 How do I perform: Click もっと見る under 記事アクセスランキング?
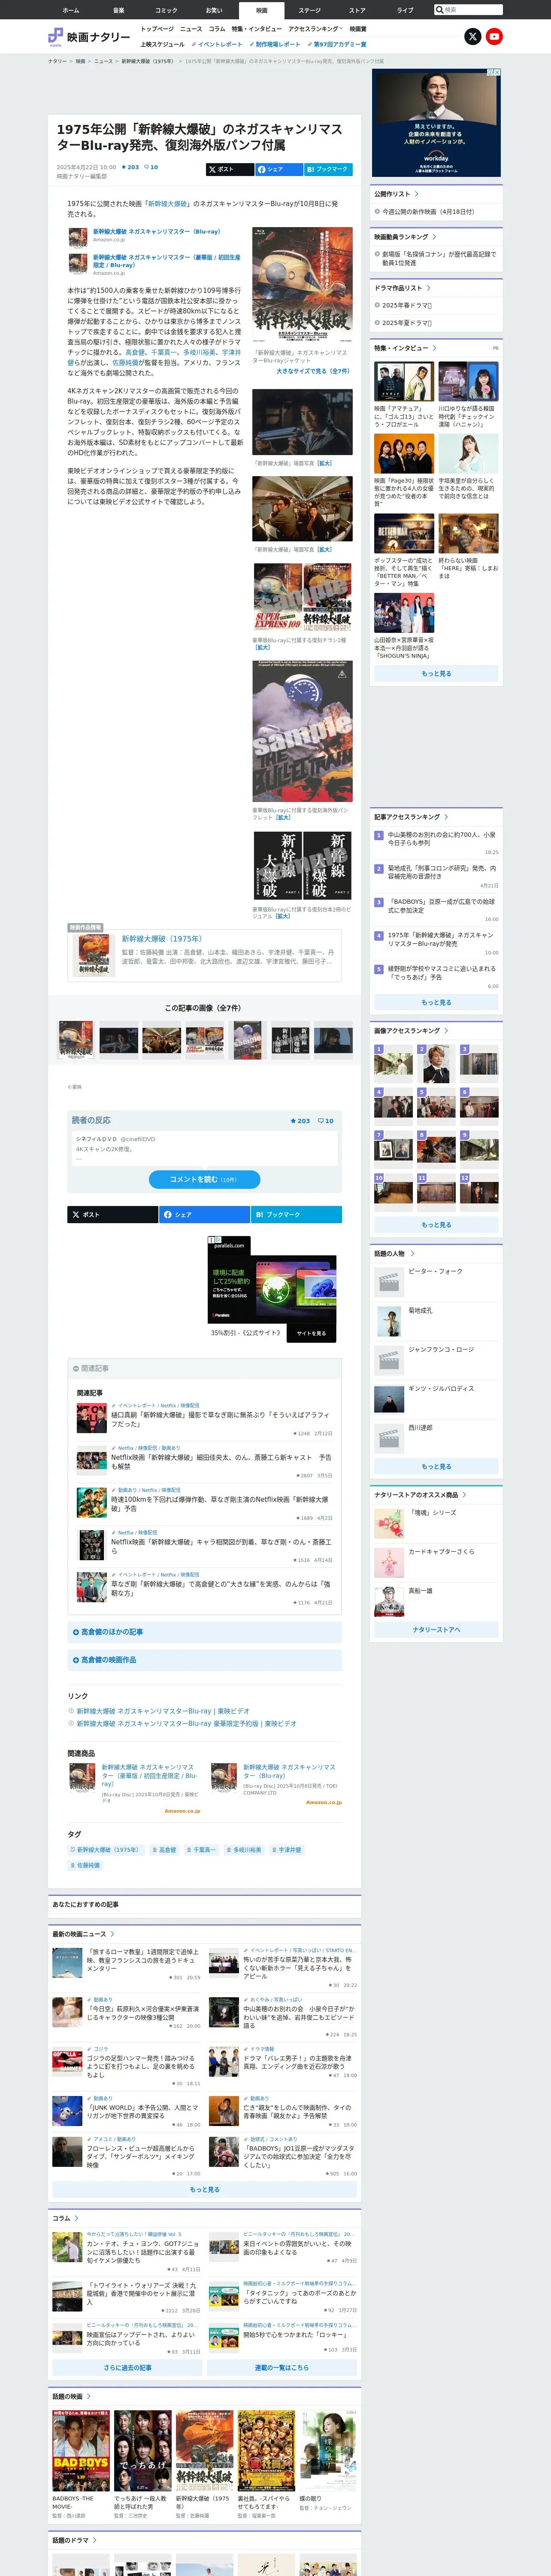(436, 1002)
